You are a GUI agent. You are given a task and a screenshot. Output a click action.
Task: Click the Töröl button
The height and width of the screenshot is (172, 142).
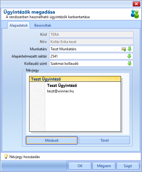point(104,141)
